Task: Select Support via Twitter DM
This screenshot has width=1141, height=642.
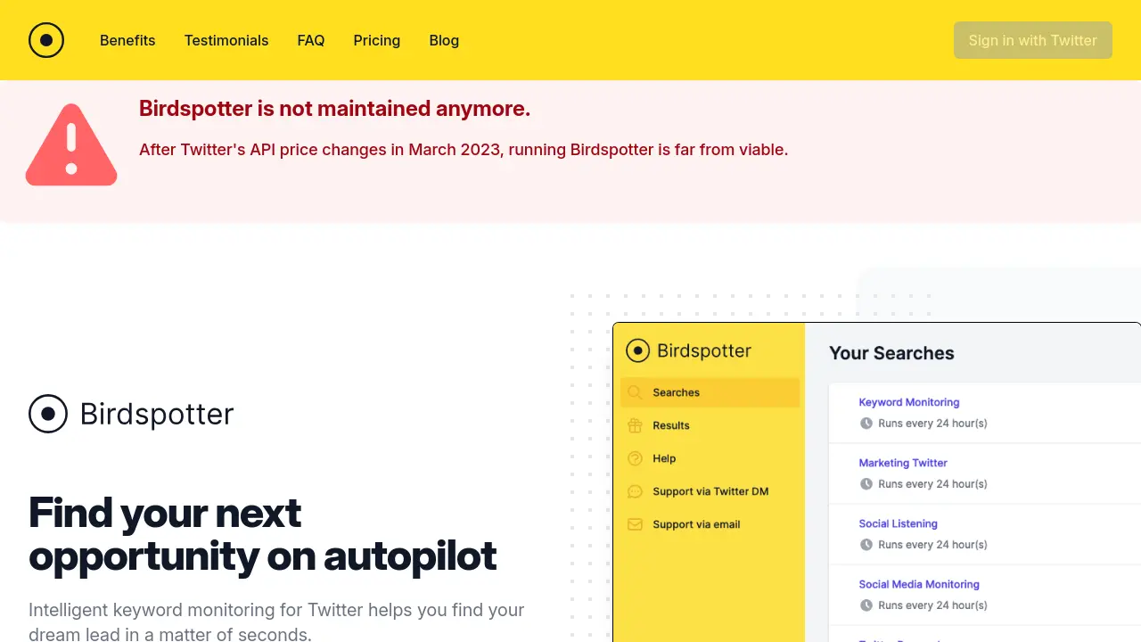Action: [x=710, y=491]
